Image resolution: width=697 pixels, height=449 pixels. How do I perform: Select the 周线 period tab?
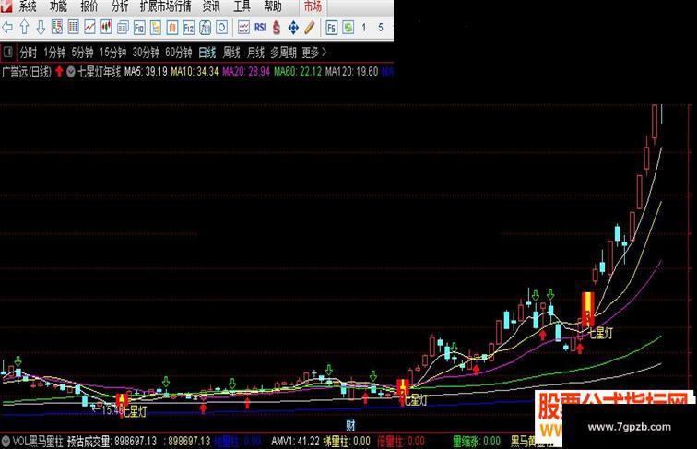pyautogui.click(x=231, y=53)
